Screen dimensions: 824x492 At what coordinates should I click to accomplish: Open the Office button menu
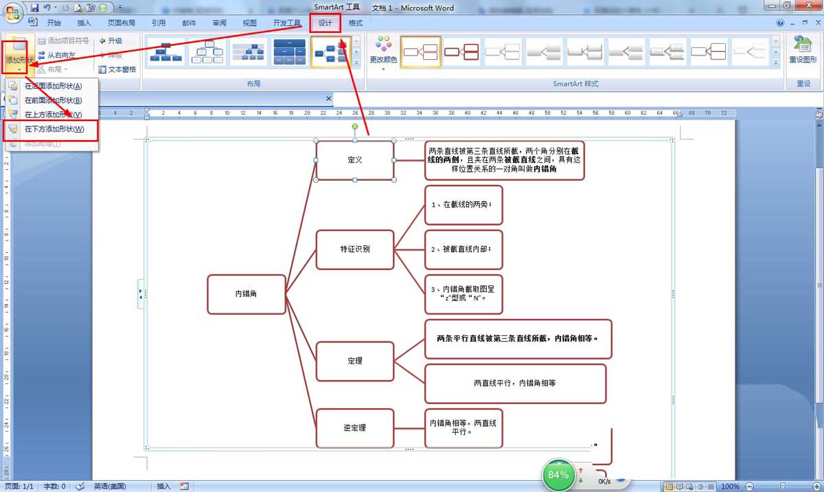pos(13,12)
